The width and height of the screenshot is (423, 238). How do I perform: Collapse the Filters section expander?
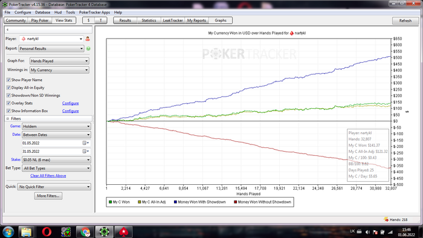7,118
